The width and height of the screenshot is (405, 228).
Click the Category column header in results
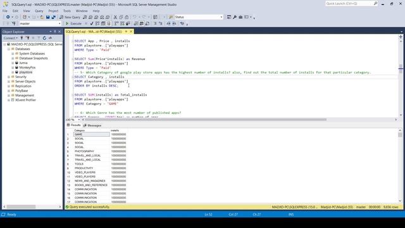pyautogui.click(x=91, y=130)
